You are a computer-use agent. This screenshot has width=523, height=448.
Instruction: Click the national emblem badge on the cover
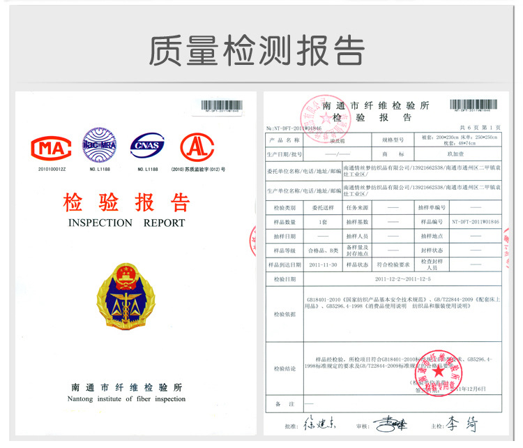[x=126, y=296]
